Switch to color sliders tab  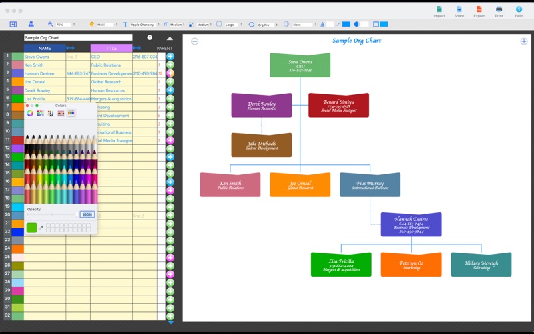(x=40, y=113)
